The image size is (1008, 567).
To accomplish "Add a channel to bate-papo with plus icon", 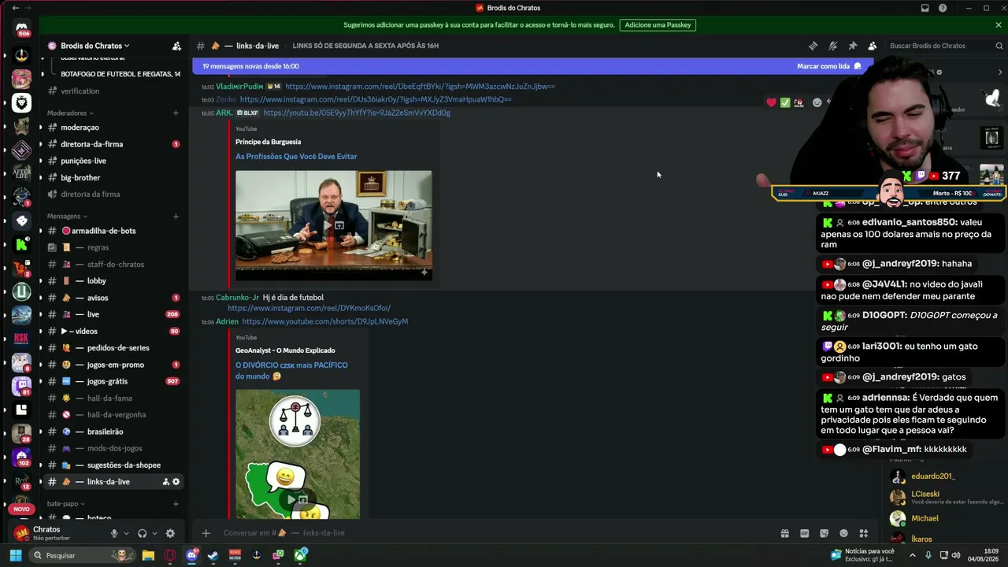I will point(176,503).
